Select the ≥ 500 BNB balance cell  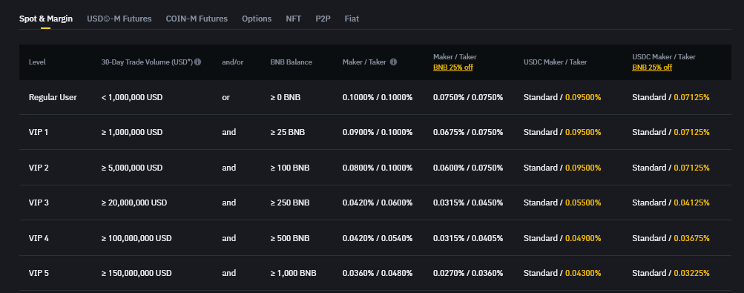(x=289, y=238)
